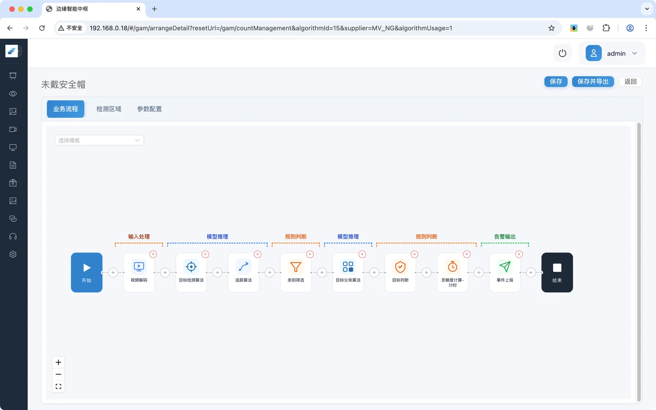Add a node between 开始 and 视频解码
Image resolution: width=656 pixels, height=410 pixels.
pyautogui.click(x=113, y=272)
